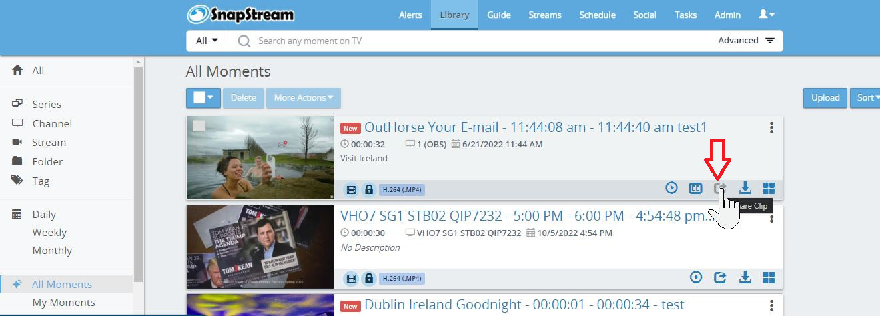Toggle the select-all checkbox dropdown
Screen dimensions: 880x316
click(x=203, y=97)
